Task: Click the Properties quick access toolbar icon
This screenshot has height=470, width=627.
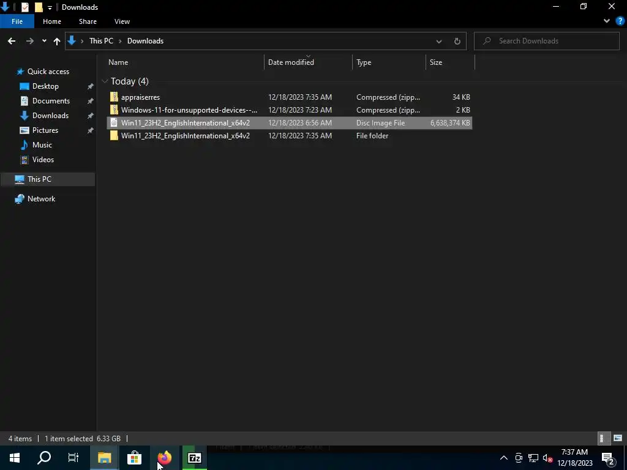Action: (x=24, y=7)
